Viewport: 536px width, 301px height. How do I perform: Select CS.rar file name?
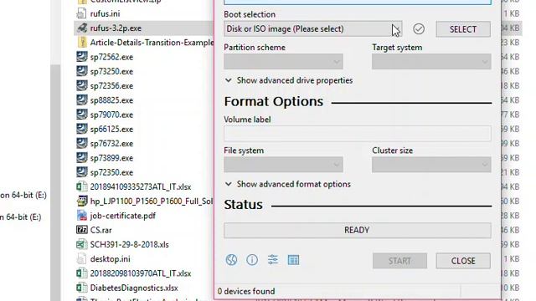pos(100,230)
